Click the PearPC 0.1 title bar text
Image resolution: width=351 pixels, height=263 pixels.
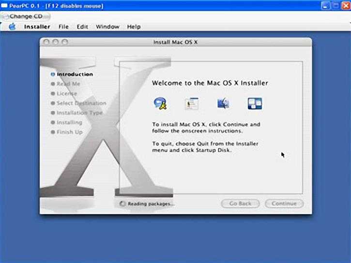click(56, 6)
